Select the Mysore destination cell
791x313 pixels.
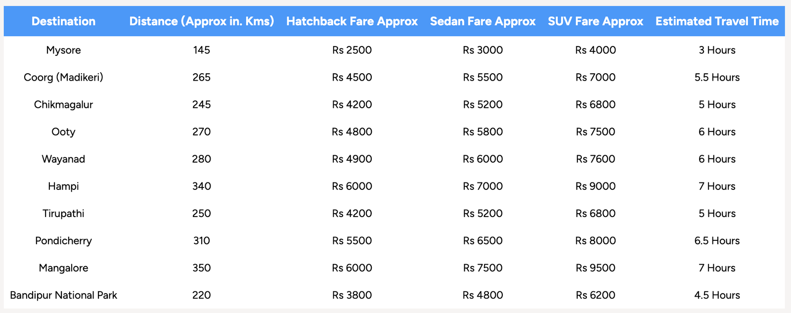[x=63, y=50]
